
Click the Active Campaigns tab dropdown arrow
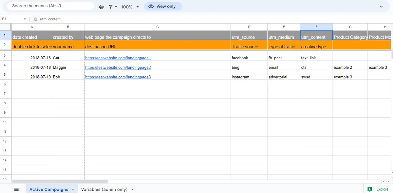(x=73, y=189)
